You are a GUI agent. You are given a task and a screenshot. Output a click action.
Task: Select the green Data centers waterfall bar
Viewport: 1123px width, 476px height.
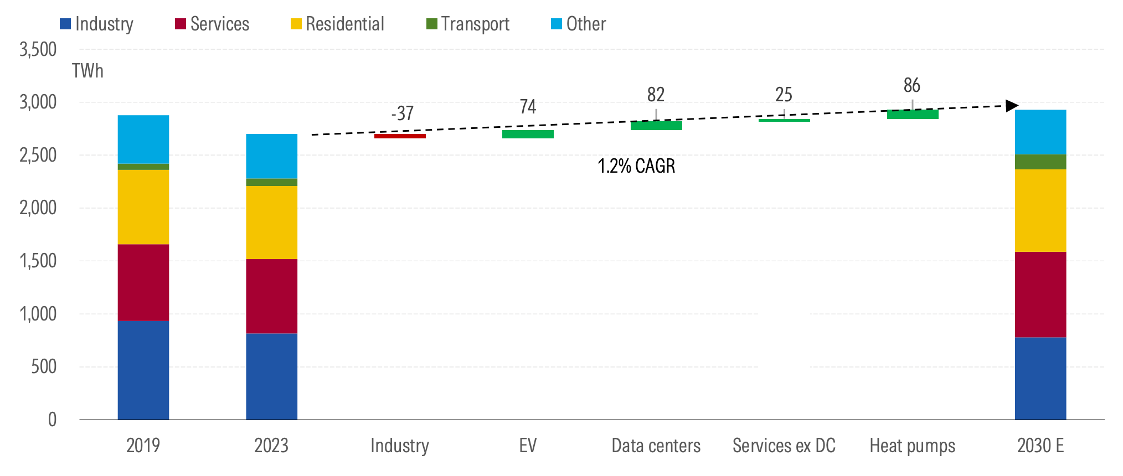tap(656, 126)
